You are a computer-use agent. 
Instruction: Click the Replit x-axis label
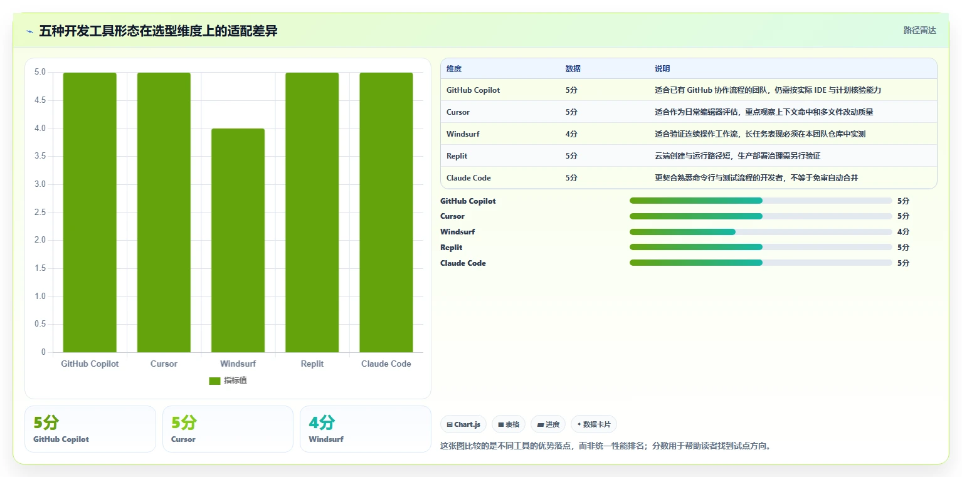click(312, 364)
